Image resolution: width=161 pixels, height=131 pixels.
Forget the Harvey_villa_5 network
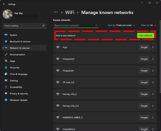point(144,94)
